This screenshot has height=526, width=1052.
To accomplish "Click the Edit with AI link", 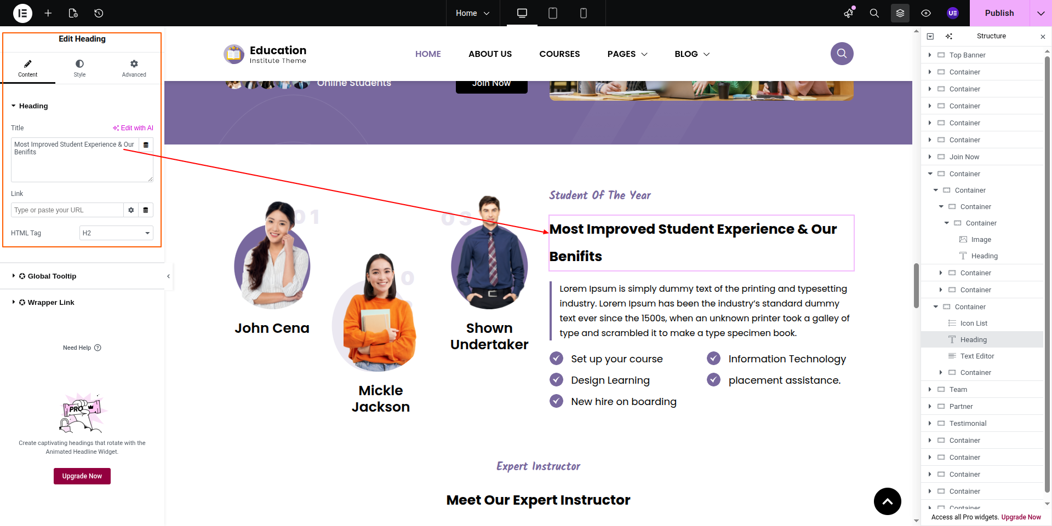I will 133,128.
